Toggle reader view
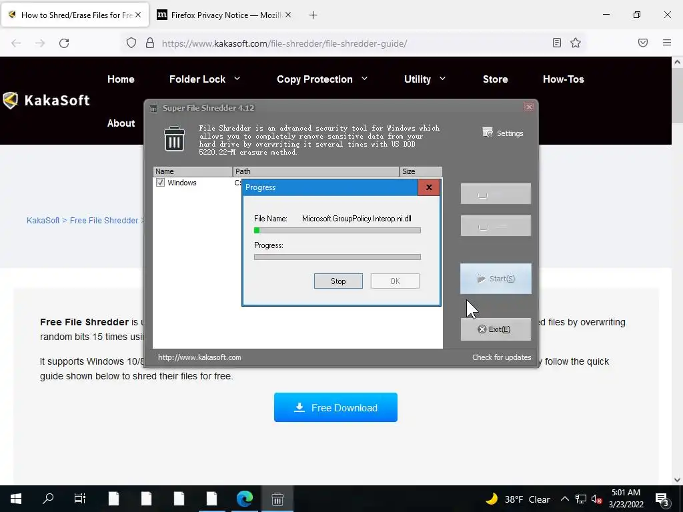683x512 pixels. click(557, 43)
